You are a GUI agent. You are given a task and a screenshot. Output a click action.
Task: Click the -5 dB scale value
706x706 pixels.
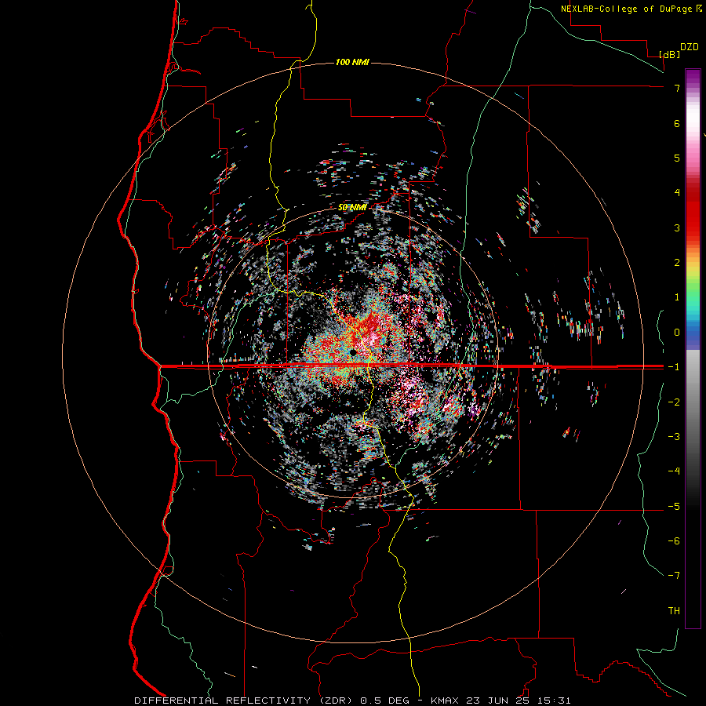pyautogui.click(x=674, y=506)
